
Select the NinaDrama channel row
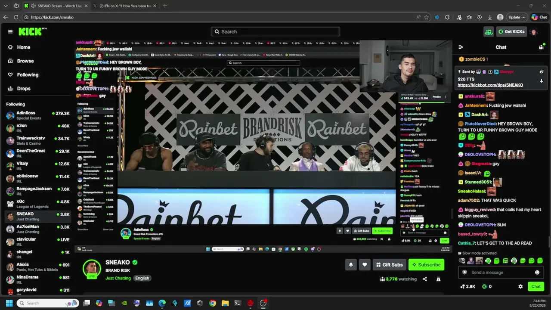tap(37, 279)
